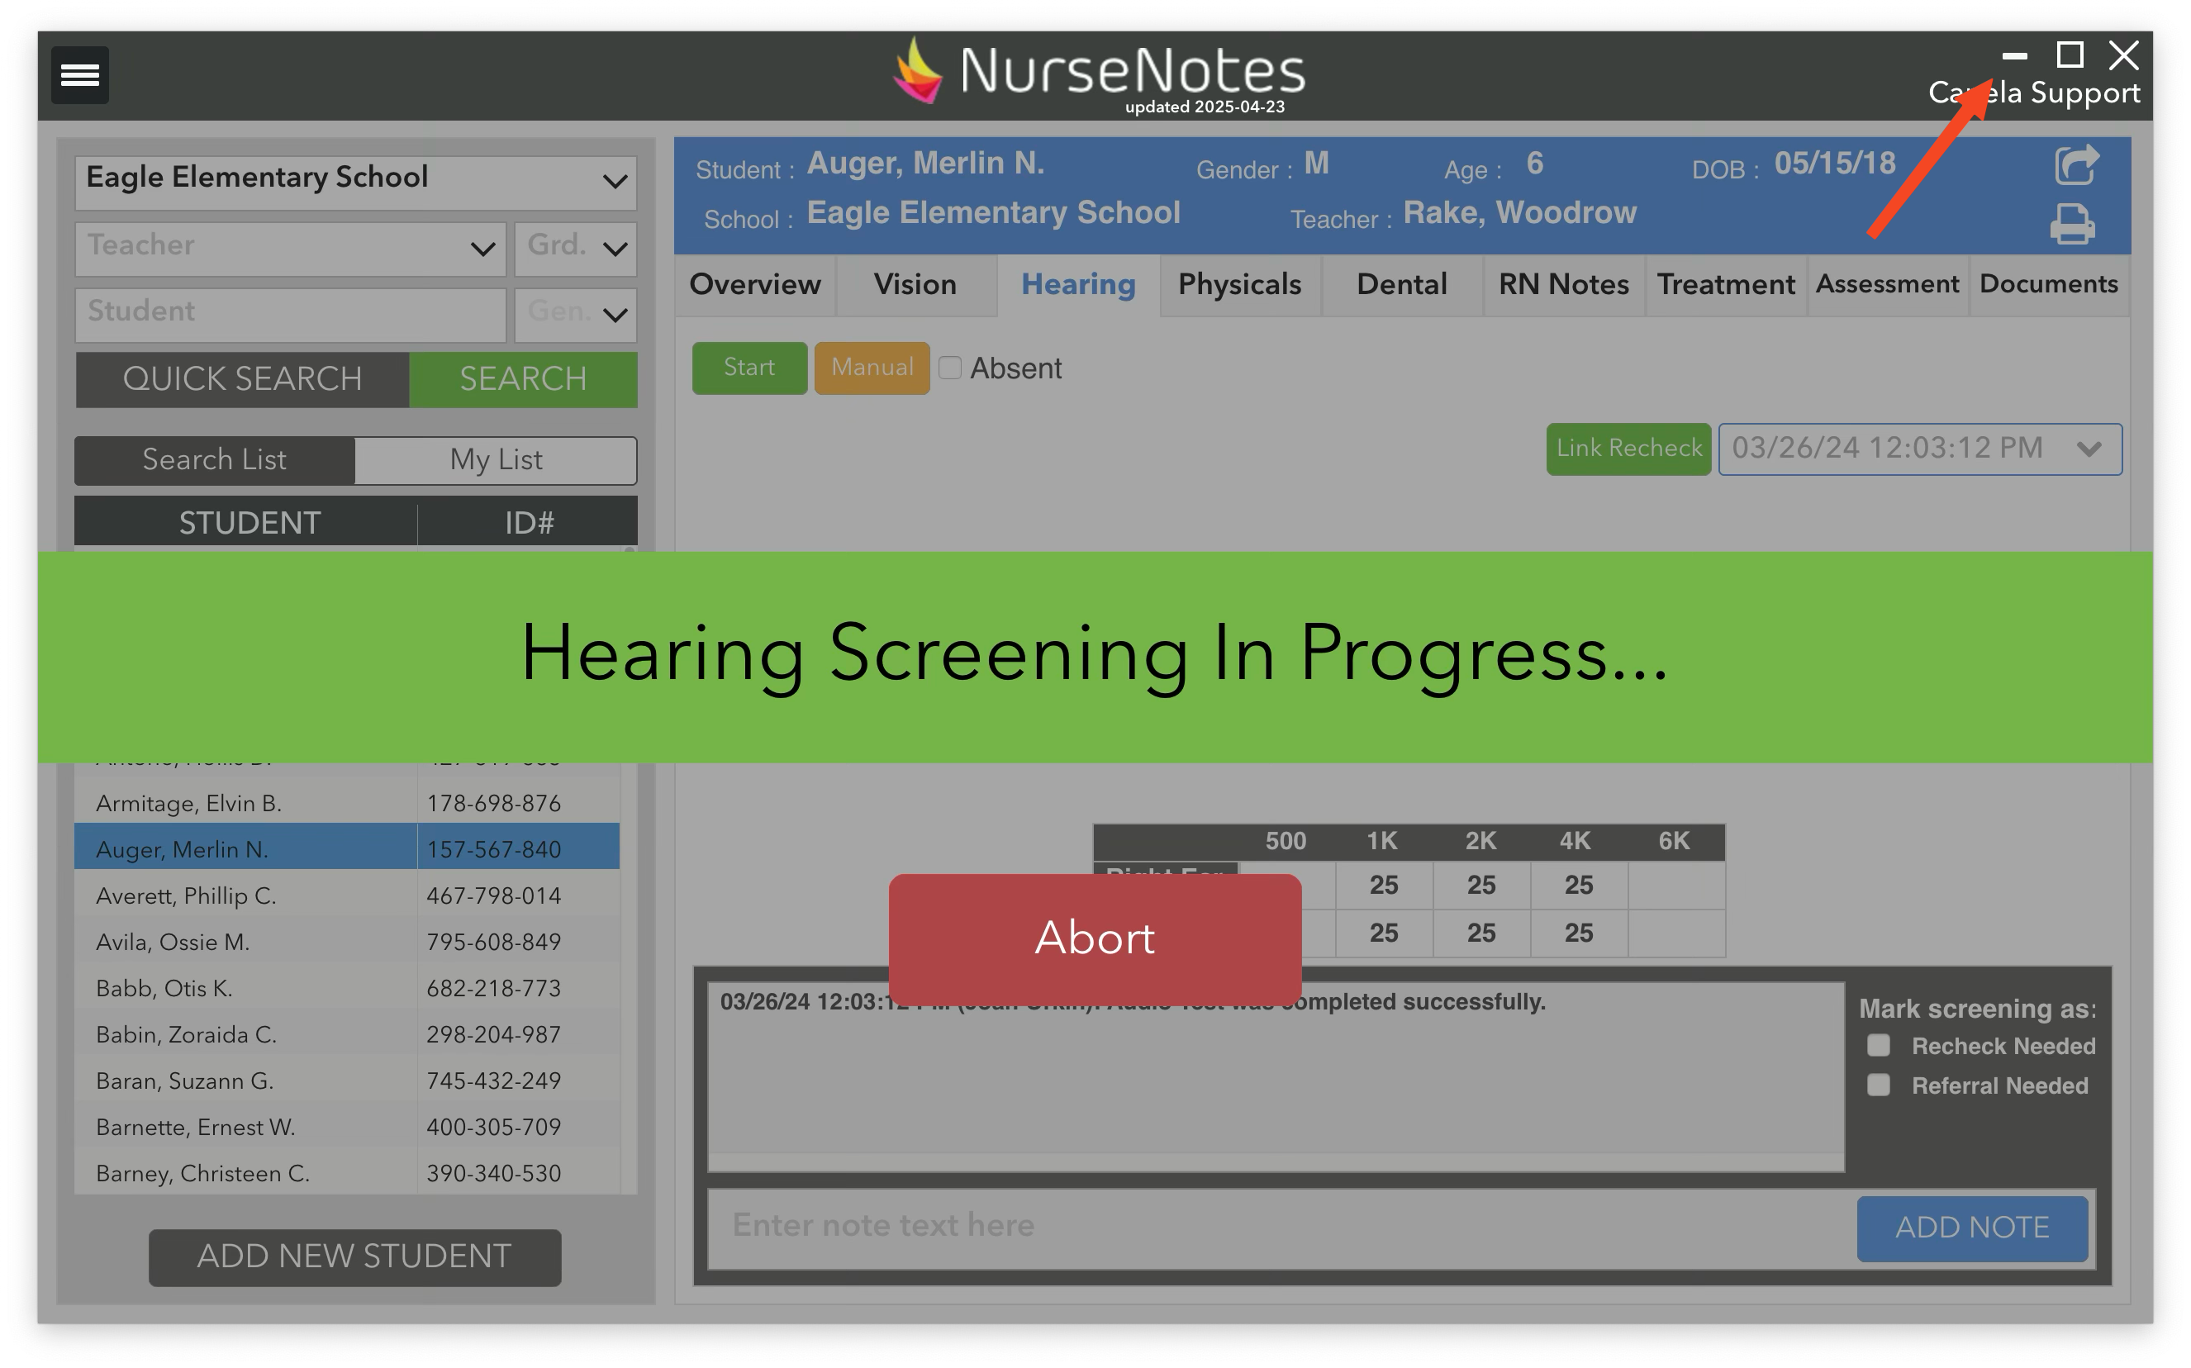Mark screening as Recheck Needed
Image resolution: width=2191 pixels, height=1368 pixels.
point(1879,1045)
